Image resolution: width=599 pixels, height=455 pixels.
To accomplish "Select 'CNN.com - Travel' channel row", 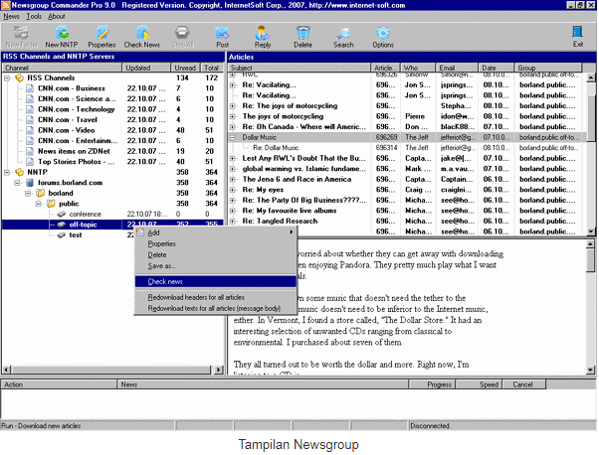I will coord(112,120).
